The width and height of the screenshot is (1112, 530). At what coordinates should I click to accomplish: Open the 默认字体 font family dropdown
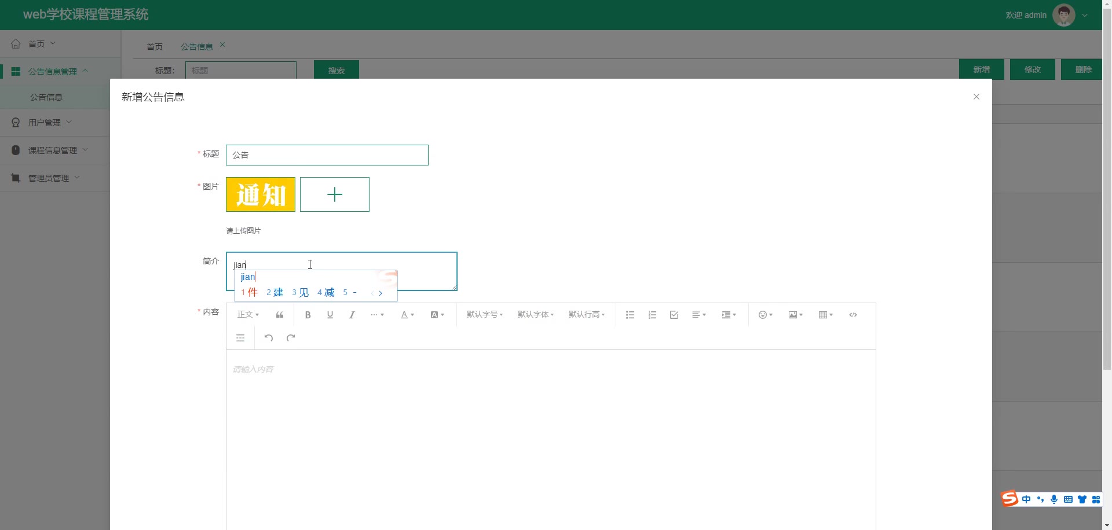pyautogui.click(x=536, y=315)
